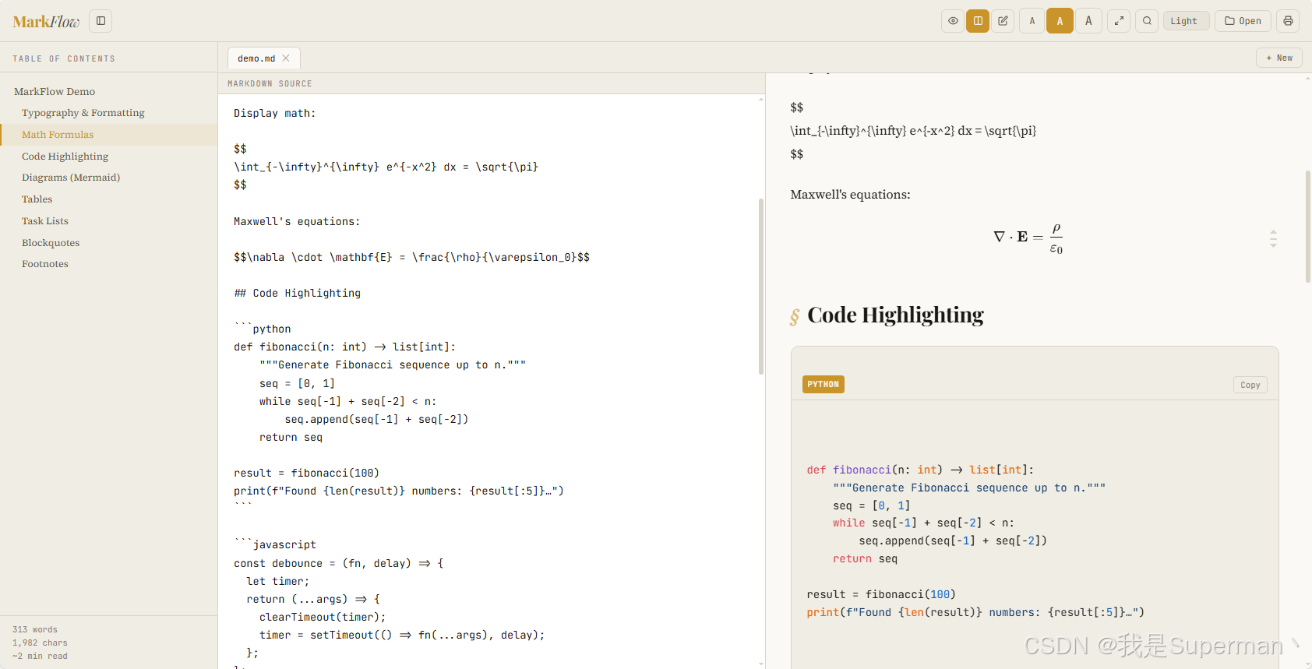Toggle the sidebar panel icon
Image resolution: width=1312 pixels, height=669 pixels.
[101, 21]
